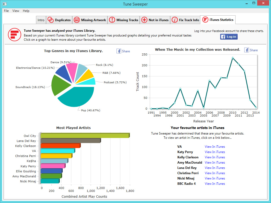Image resolution: width=271 pixels, height=203 pixels.
Task: Click the Duplicates tab icon
Action: pos(50,20)
